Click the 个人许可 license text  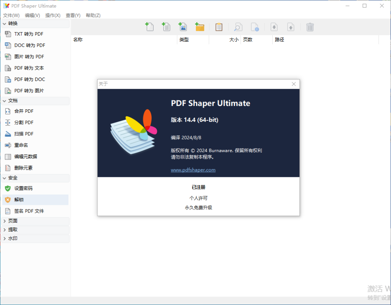pos(199,198)
